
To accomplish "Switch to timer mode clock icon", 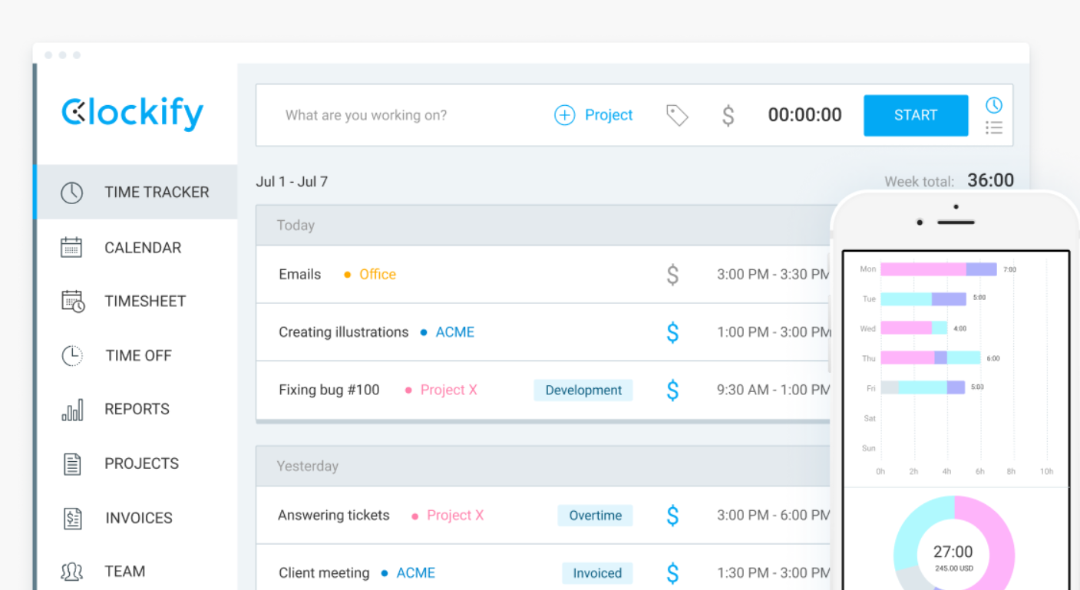I will pyautogui.click(x=994, y=105).
